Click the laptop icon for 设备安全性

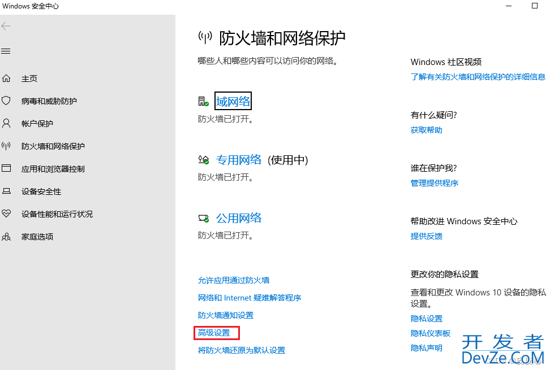[6, 191]
